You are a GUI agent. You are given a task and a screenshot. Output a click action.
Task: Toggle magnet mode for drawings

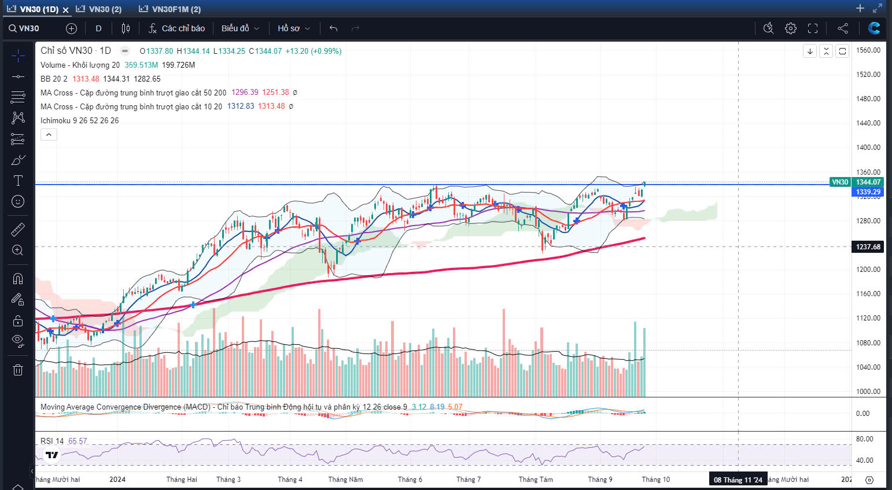[18, 279]
